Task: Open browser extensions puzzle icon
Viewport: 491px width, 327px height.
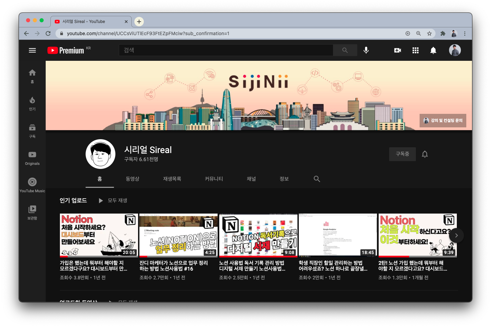Action: (443, 33)
